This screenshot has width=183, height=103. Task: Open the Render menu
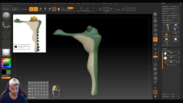click(78, 3)
